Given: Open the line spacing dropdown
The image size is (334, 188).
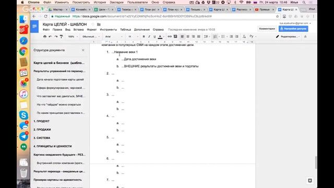Looking at the screenshot, I should pos(207,37).
